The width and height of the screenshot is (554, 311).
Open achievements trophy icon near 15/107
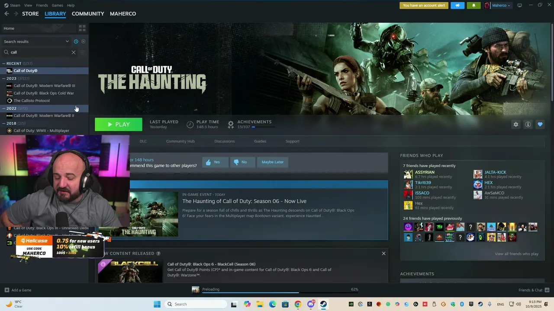coord(231,124)
